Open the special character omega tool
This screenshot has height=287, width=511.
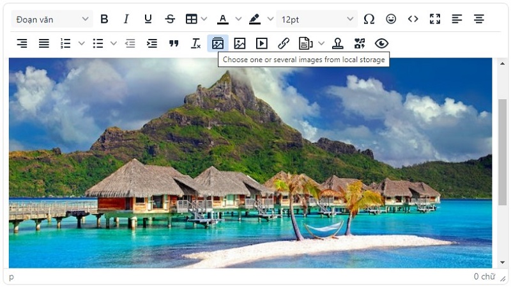pyautogui.click(x=369, y=19)
